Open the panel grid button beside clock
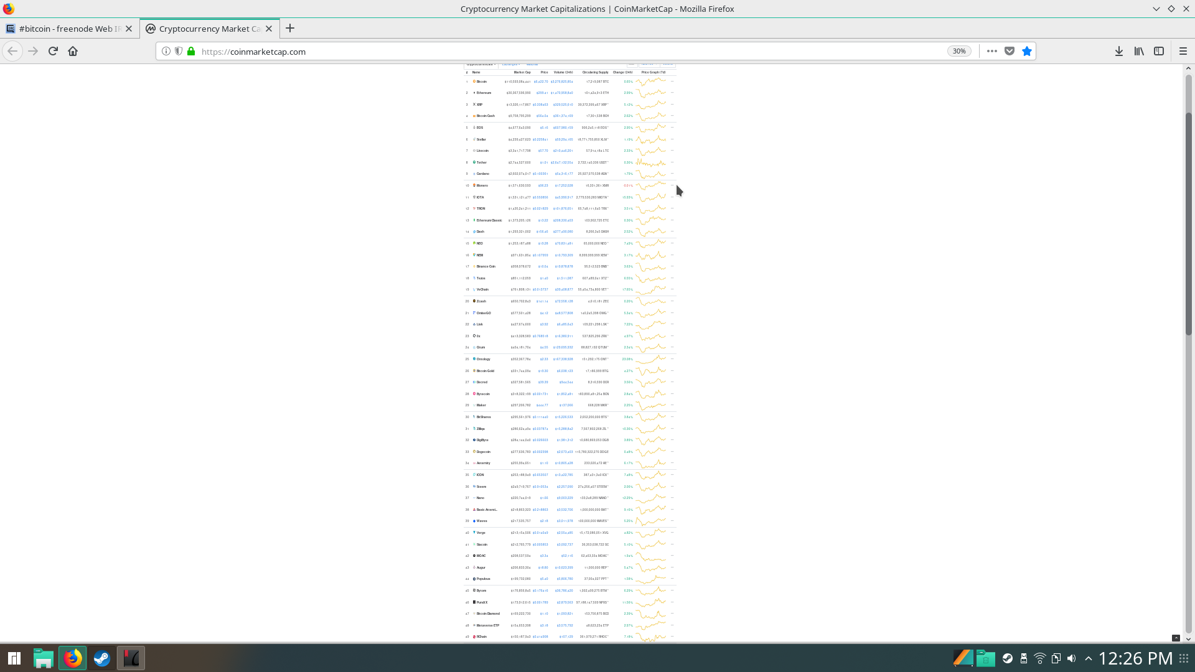1195x672 pixels. (1183, 658)
